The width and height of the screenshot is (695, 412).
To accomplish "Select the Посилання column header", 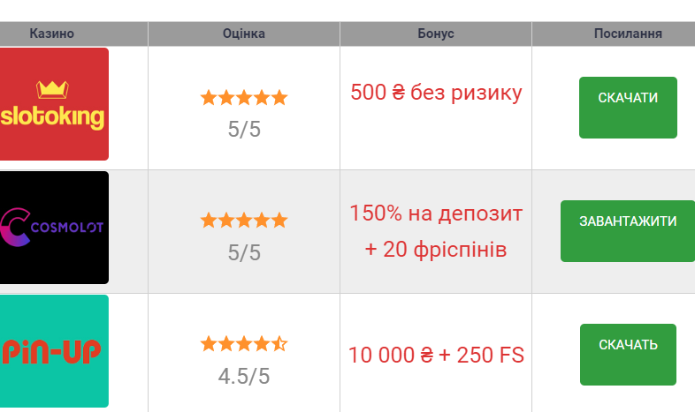I will (x=628, y=34).
